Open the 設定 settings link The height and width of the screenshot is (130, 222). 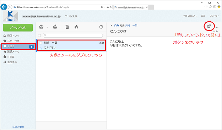point(203,16)
